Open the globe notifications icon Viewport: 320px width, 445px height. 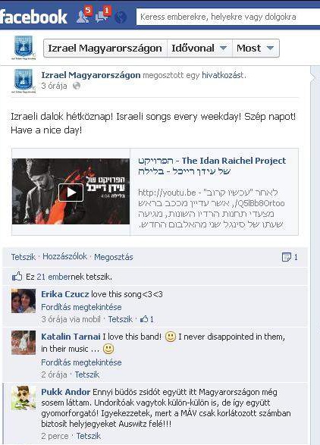tap(121, 17)
